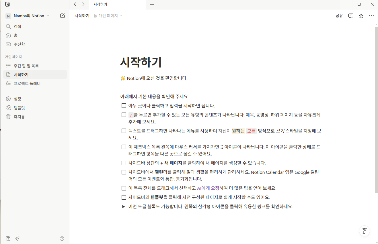
Task: Tick the first checkbox about clicking anywhere
Action: click(124, 105)
